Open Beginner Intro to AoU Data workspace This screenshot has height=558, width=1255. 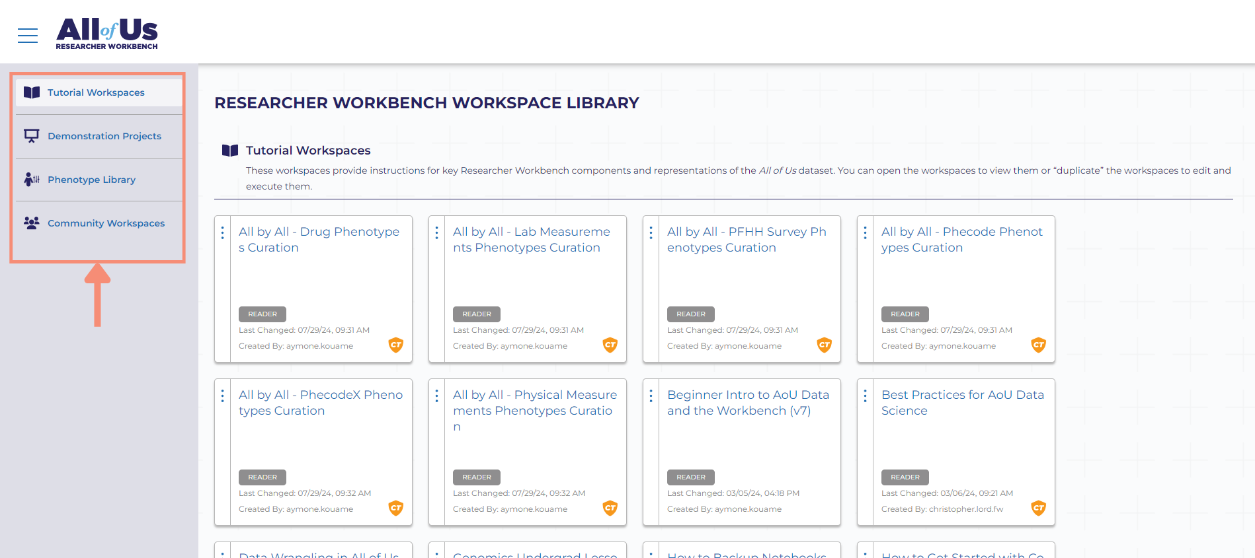pyautogui.click(x=748, y=403)
